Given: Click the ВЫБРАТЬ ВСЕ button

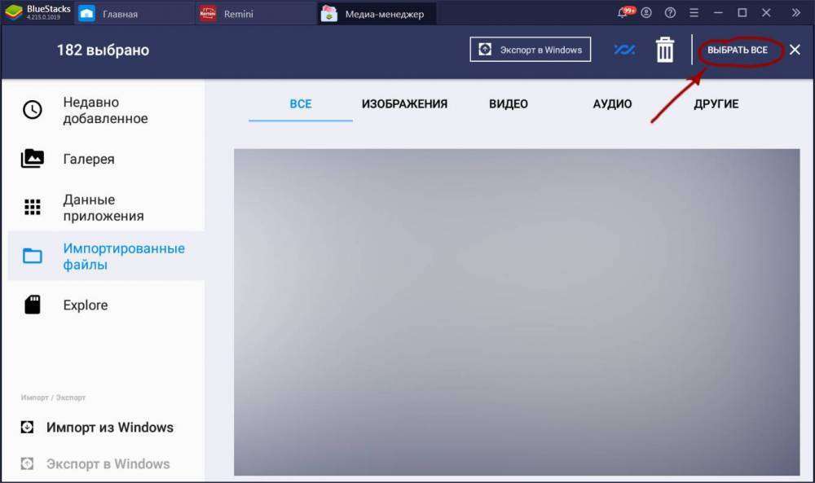Looking at the screenshot, I should coord(737,50).
